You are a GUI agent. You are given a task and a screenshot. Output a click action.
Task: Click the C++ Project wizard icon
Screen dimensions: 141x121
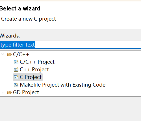point(16,70)
